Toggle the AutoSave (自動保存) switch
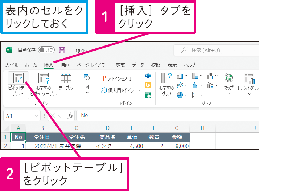Screen dimensions: 284x191 coord(46,50)
